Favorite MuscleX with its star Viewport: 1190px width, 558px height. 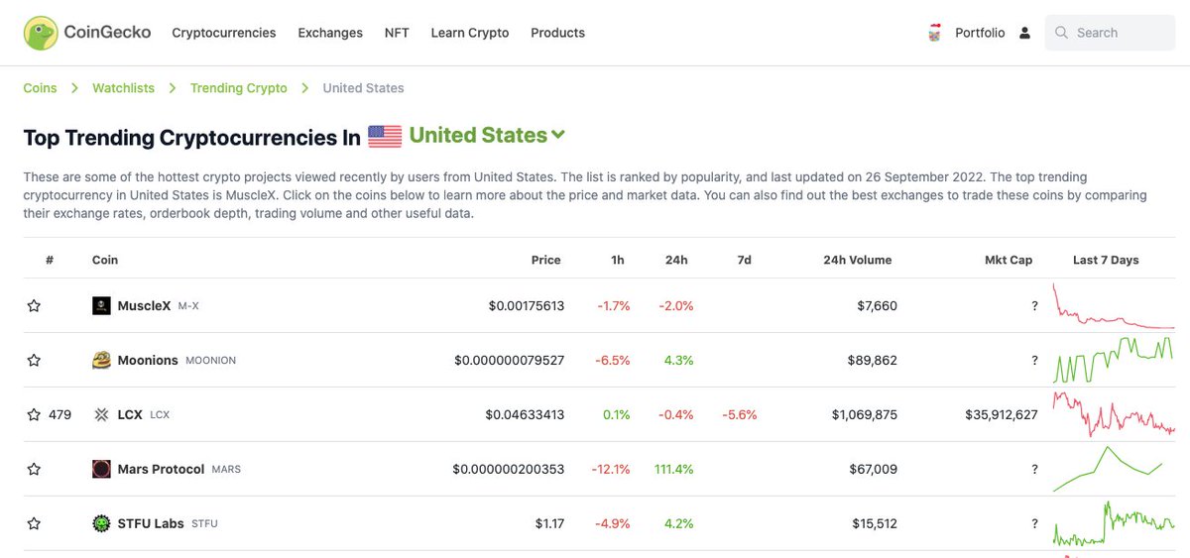pos(34,305)
